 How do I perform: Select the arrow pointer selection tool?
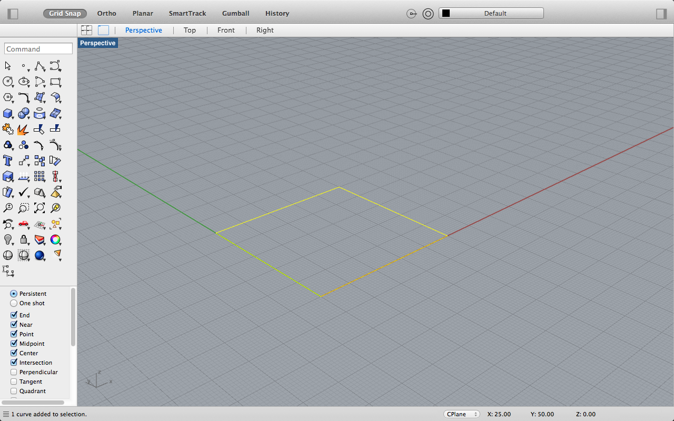coord(8,66)
